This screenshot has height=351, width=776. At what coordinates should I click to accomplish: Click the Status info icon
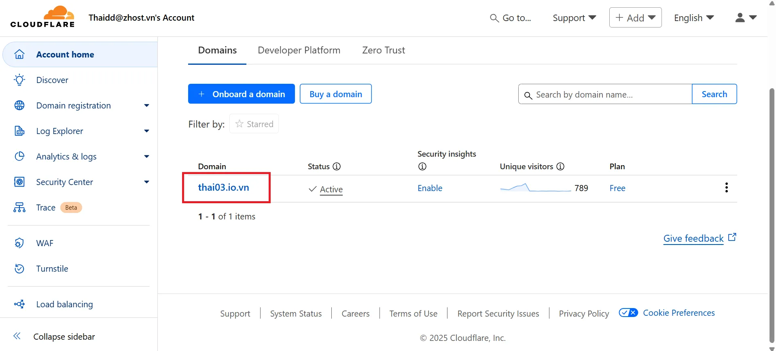point(337,166)
